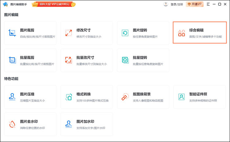Open 图片加水印 card title

coord(85,122)
